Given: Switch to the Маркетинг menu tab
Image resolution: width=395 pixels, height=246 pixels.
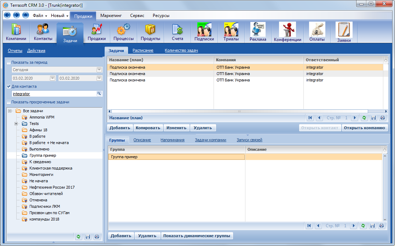Looking at the screenshot, I should coord(111,16).
